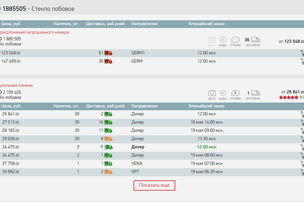
Task: Select price cell 29 028.00
Action: (11, 139)
